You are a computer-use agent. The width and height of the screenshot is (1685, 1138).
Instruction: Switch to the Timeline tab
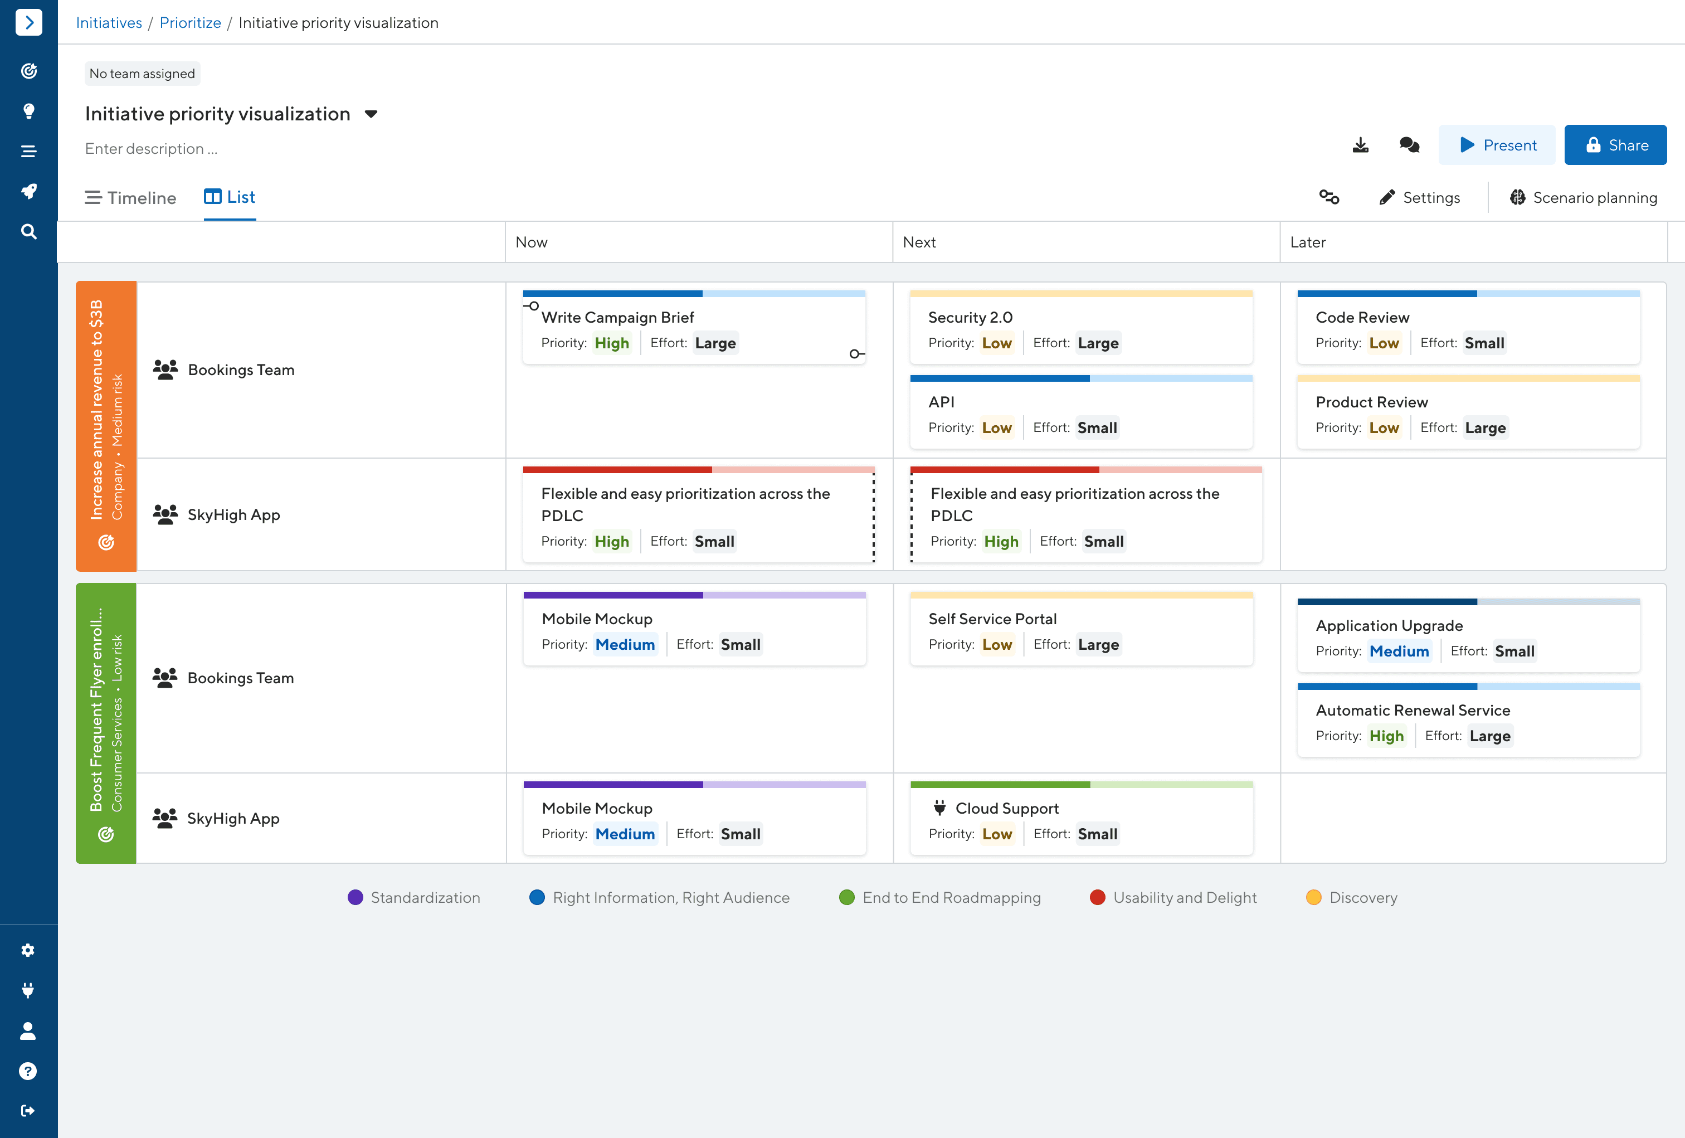pyautogui.click(x=130, y=198)
